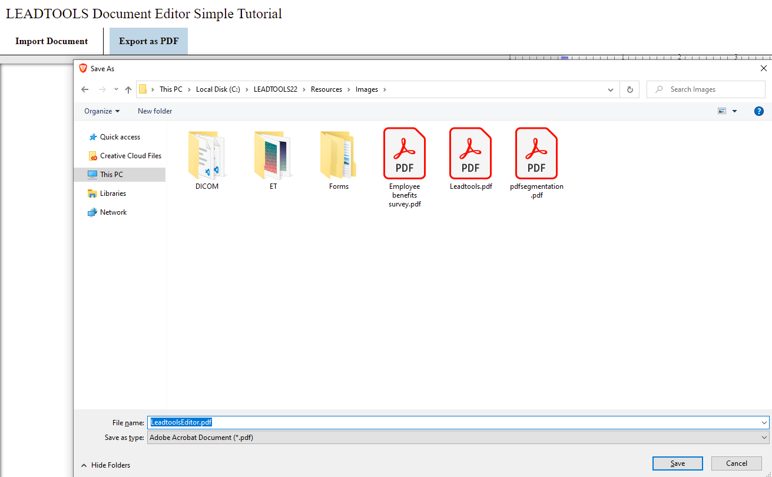
Task: Open the Organize menu
Action: (102, 111)
